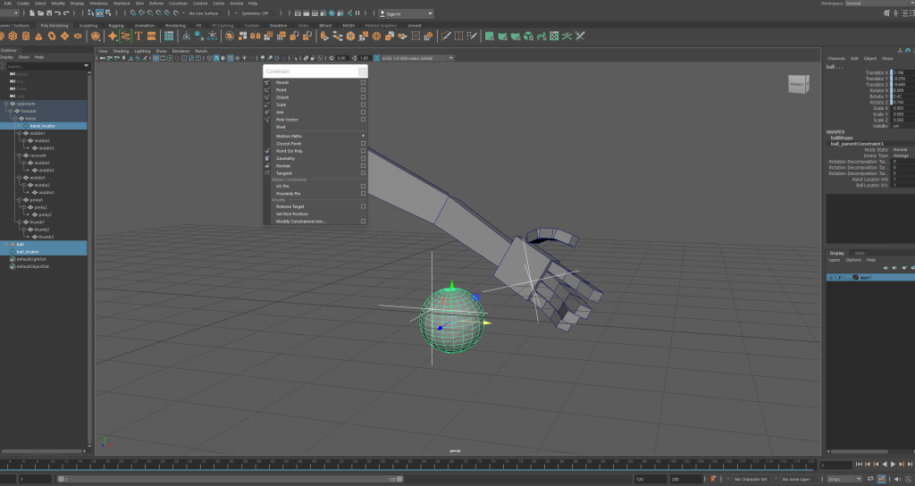Open the Channel Box Channels menu
Image resolution: width=915 pixels, height=486 pixels.
[x=836, y=58]
